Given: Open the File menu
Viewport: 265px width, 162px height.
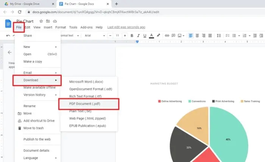Looking at the screenshot, I should click(19, 27).
